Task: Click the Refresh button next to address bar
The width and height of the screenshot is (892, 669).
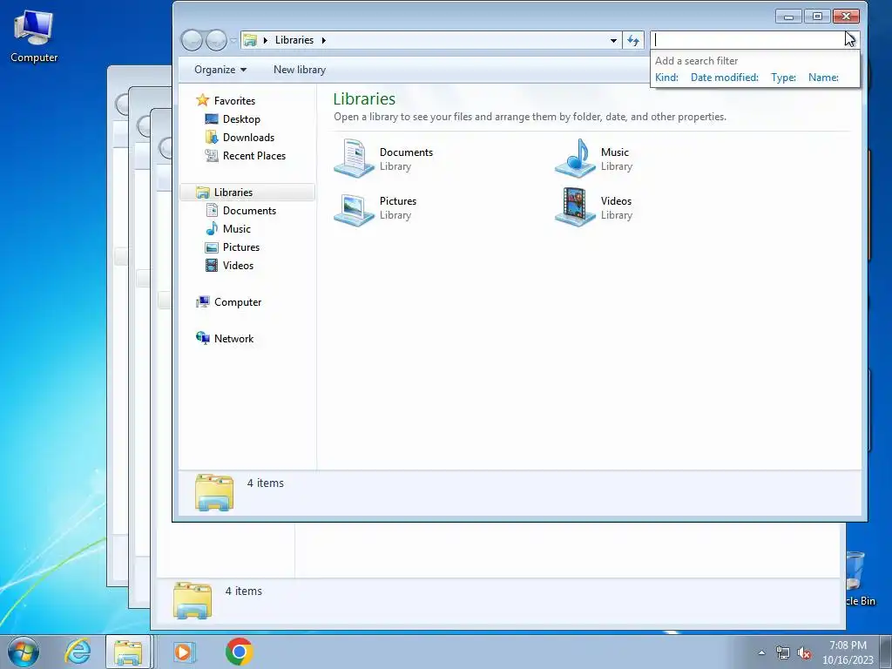Action: click(633, 40)
